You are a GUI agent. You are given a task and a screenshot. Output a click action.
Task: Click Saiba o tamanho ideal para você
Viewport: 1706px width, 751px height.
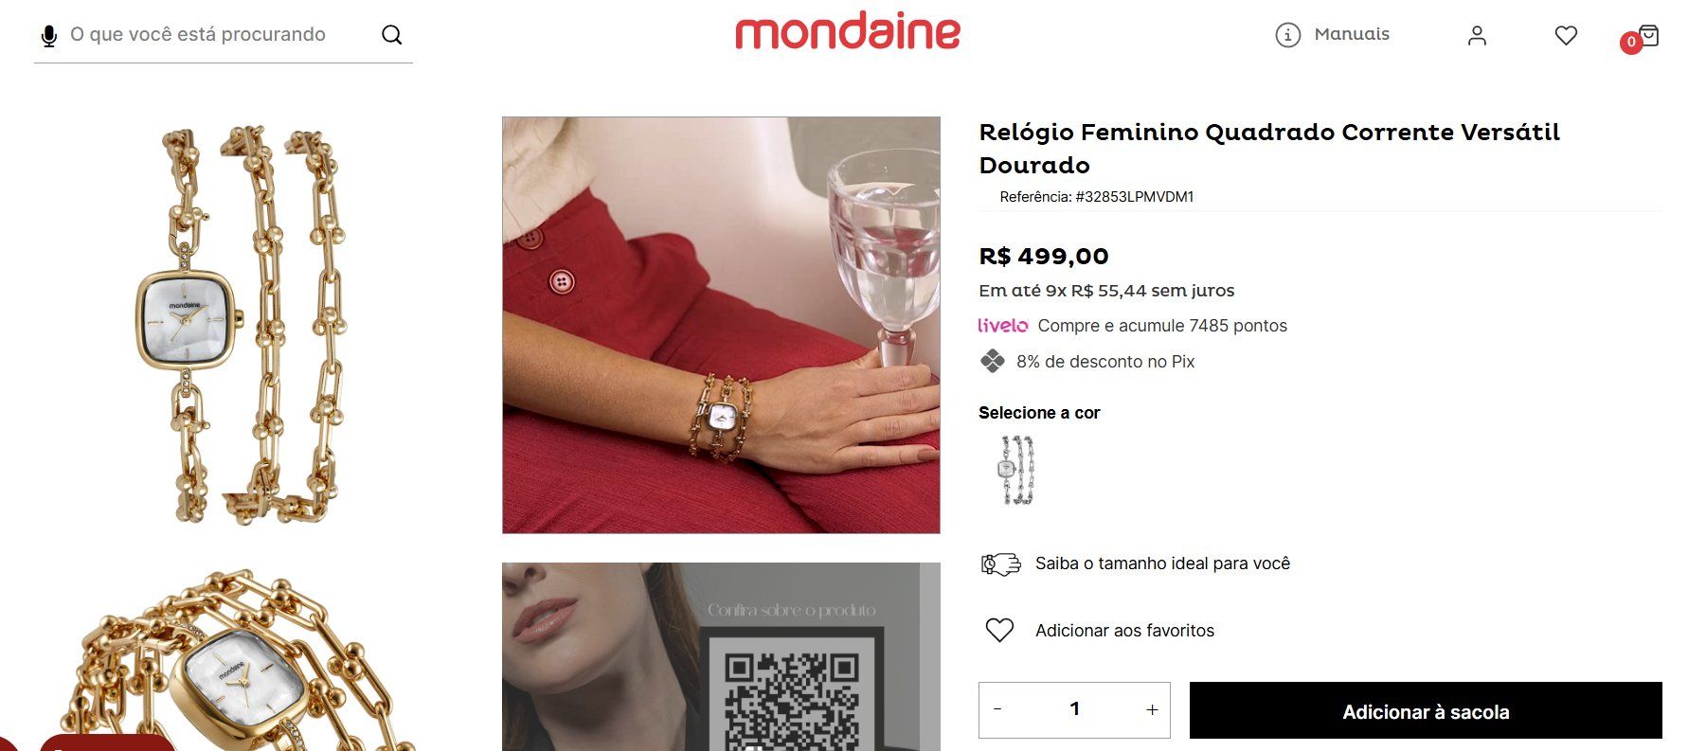pos(1162,563)
